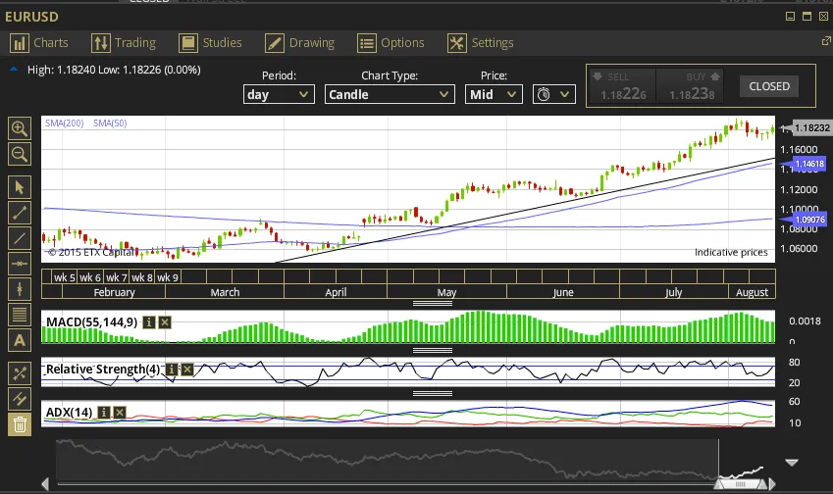Grab the divider handle above ADX panel
The image size is (833, 494).
[x=433, y=394]
